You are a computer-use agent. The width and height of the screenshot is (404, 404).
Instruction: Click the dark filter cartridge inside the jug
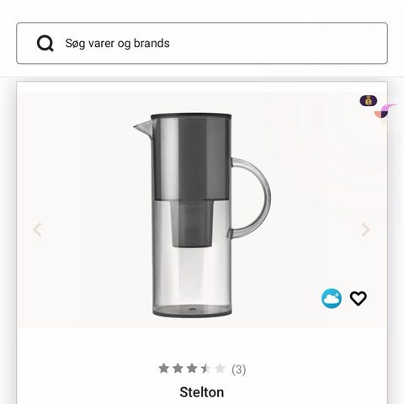tap(192, 224)
